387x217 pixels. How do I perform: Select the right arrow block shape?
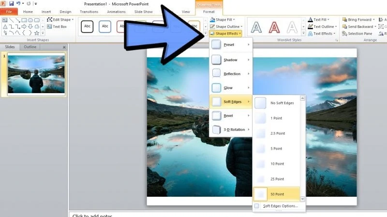click(24, 27)
